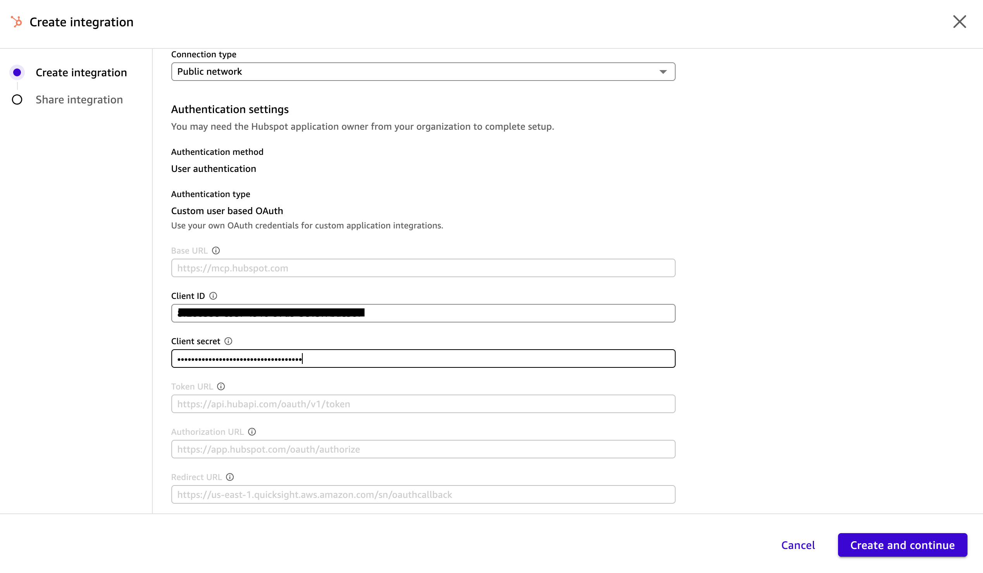Click the Redirect URL info icon
The height and width of the screenshot is (573, 983).
230,477
